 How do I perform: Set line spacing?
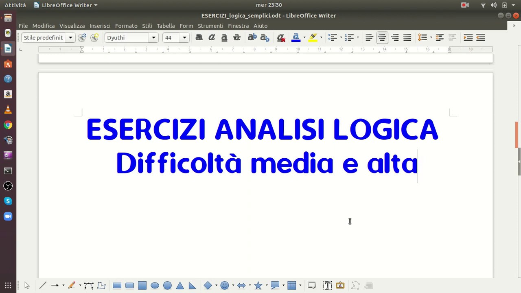[x=422, y=37]
